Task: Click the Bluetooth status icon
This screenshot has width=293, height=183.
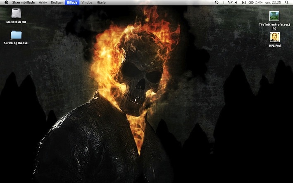Action: [x=223, y=2]
